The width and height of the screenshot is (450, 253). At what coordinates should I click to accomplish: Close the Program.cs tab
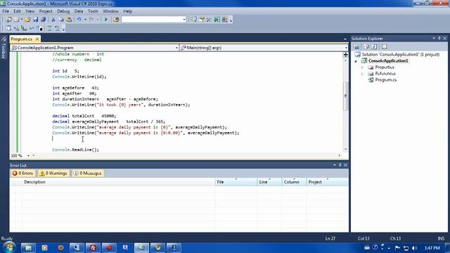[37, 39]
